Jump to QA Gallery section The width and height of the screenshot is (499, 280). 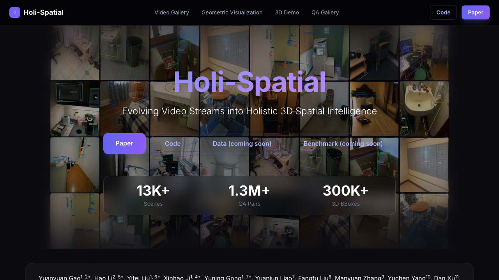tap(325, 12)
